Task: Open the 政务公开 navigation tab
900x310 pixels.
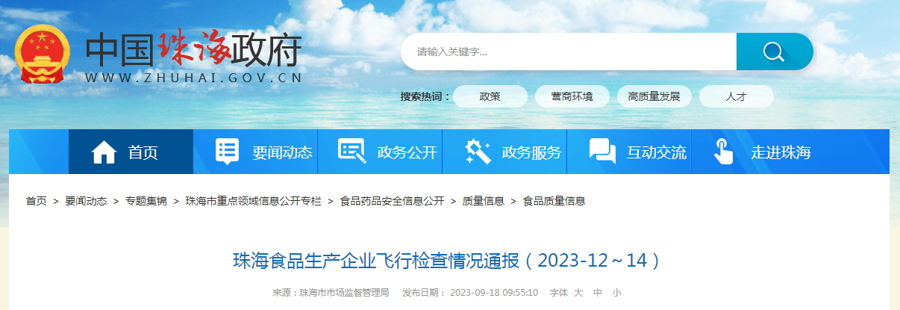Action: click(407, 152)
